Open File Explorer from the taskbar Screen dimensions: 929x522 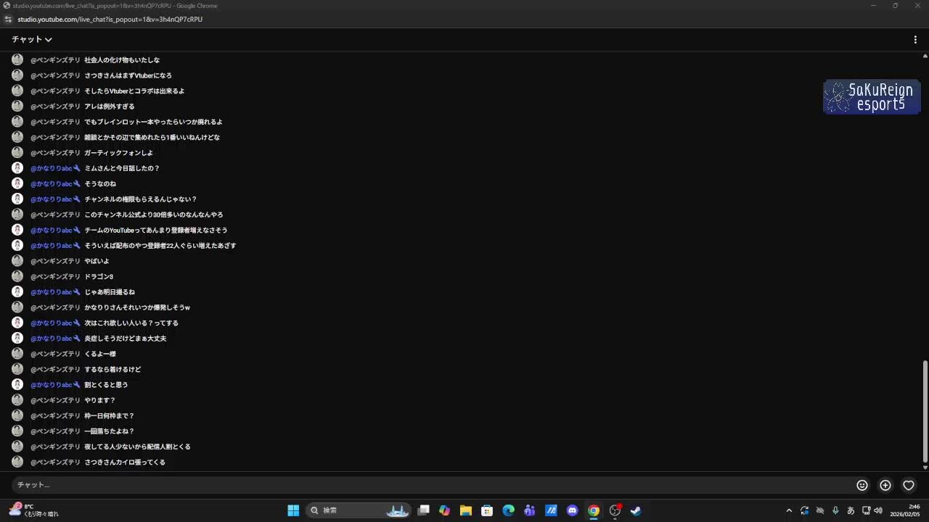tap(466, 510)
